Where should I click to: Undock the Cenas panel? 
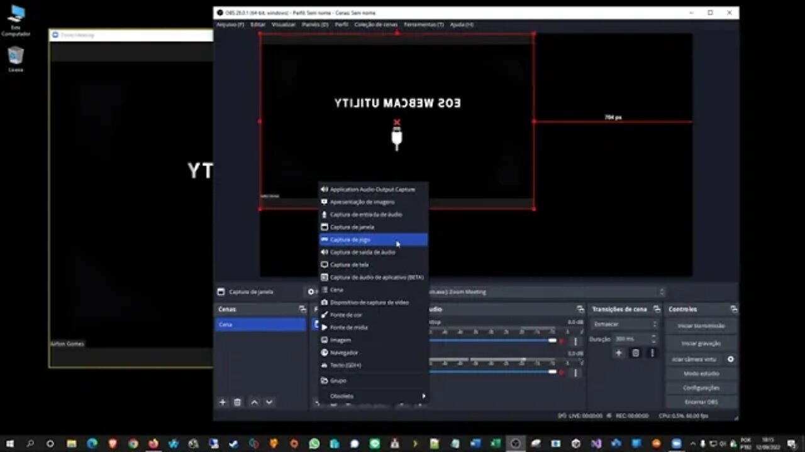pyautogui.click(x=303, y=309)
